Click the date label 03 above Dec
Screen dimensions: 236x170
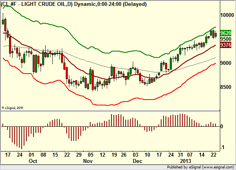click(x=135, y=155)
